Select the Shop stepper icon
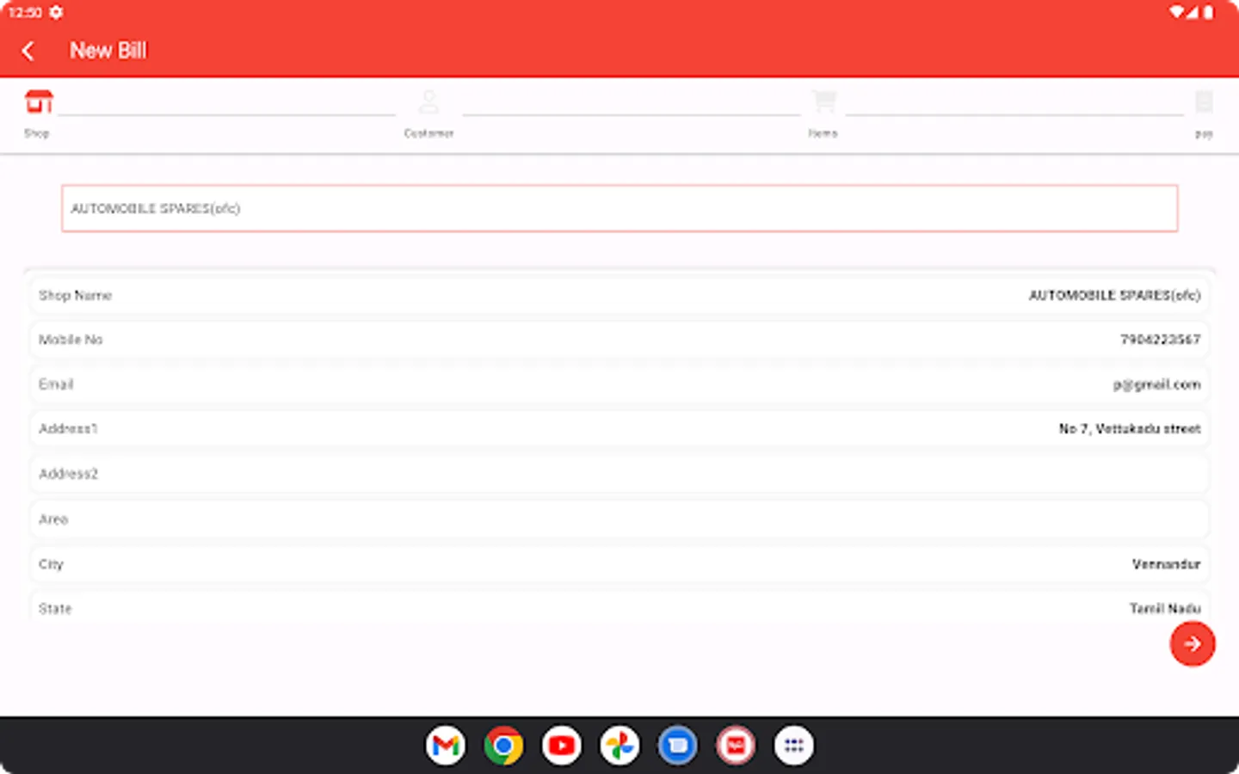Screen dimensions: 1239x774 [37, 101]
